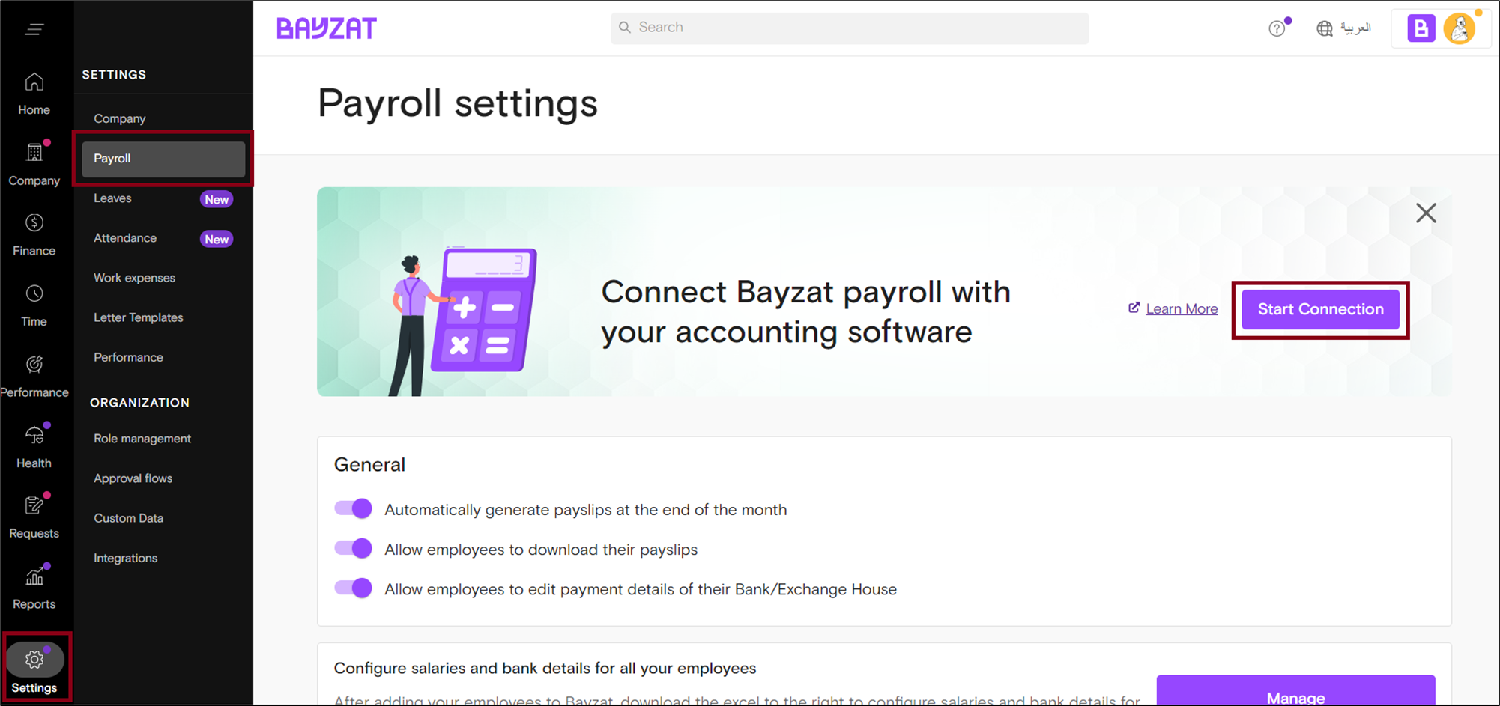
Task: Toggle employees editing bank payment details
Action: tap(353, 588)
